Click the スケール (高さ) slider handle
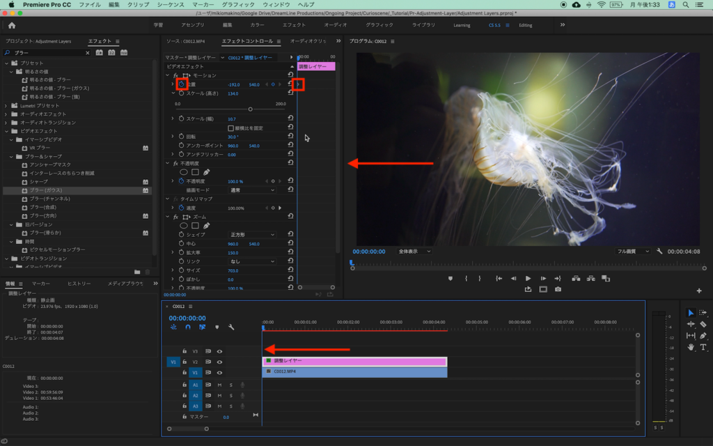The image size is (713, 446). [x=250, y=109]
